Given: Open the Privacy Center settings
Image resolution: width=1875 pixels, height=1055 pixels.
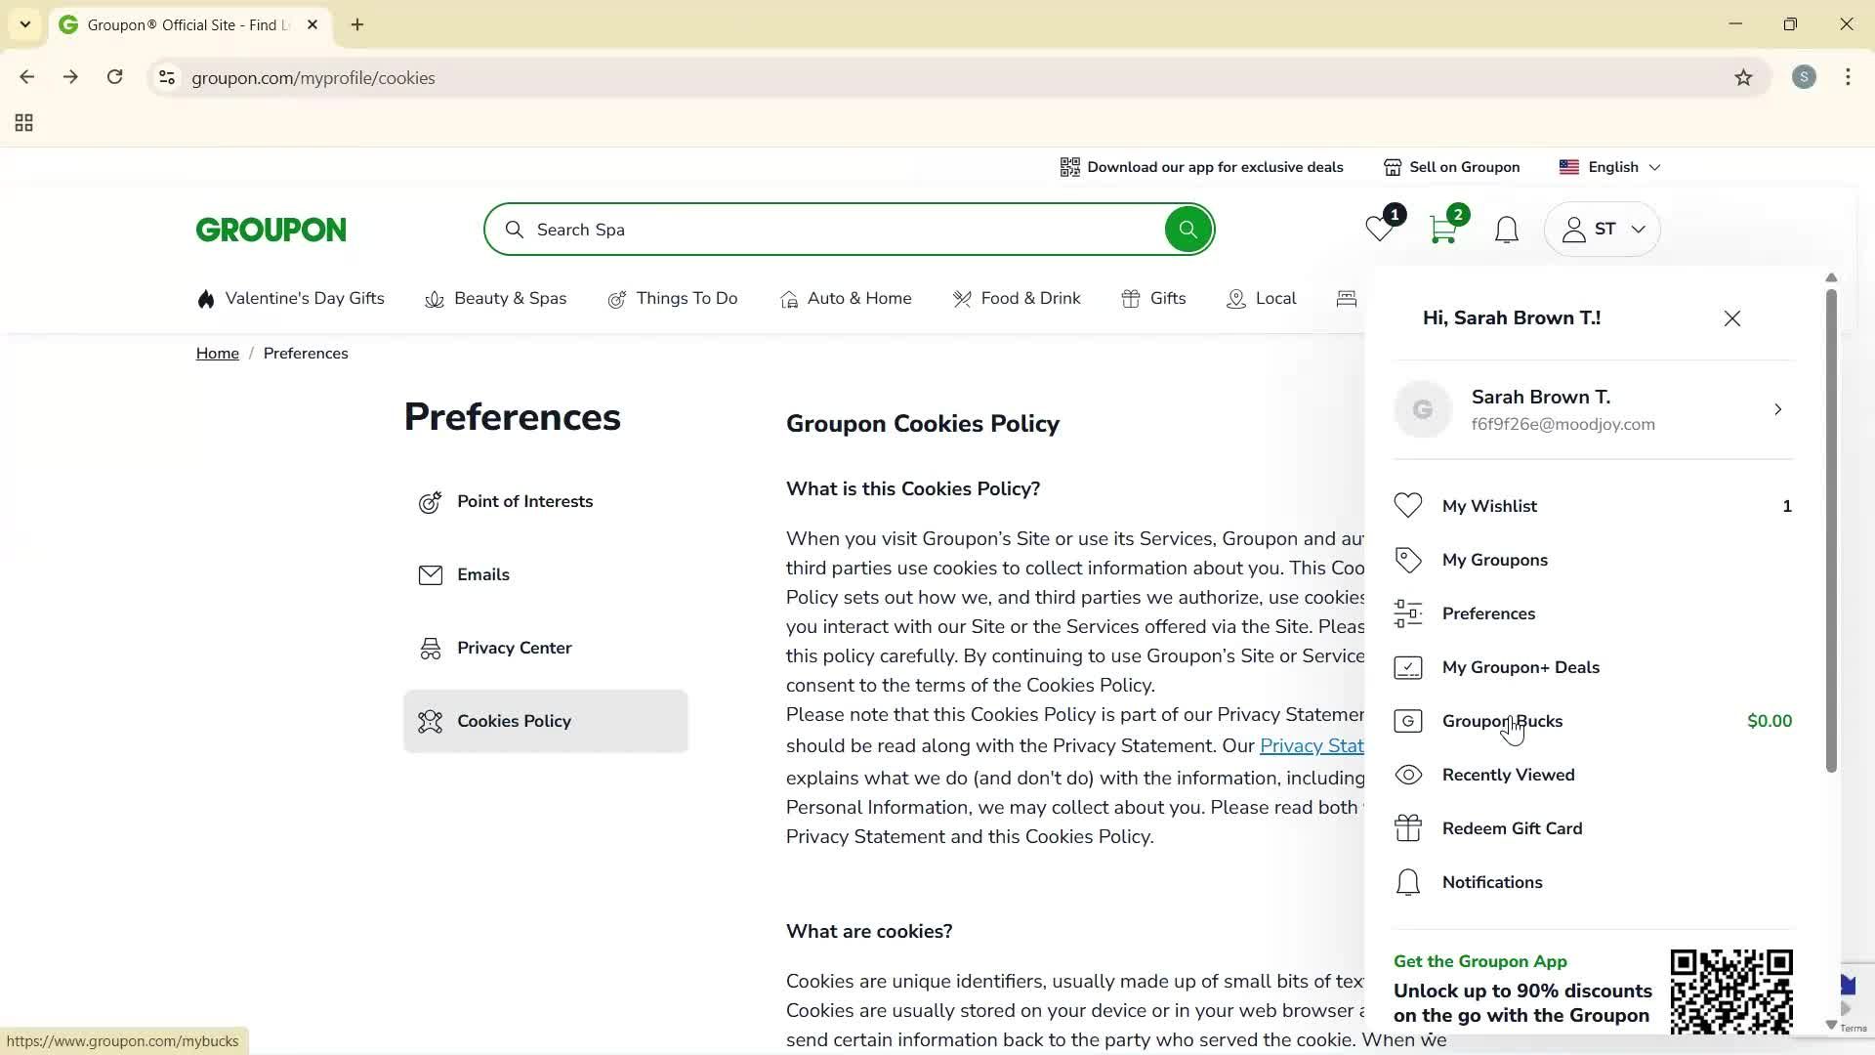Looking at the screenshot, I should pyautogui.click(x=515, y=647).
